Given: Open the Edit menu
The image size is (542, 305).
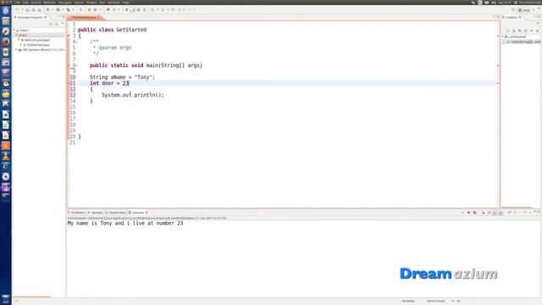Looking at the screenshot, I should [x=25, y=3].
